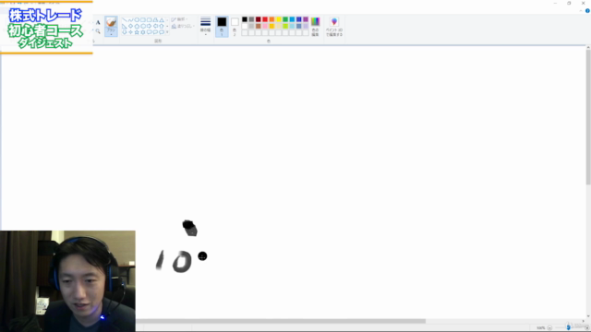
Task: Click the zoom level slider handle
Action: coord(569,328)
